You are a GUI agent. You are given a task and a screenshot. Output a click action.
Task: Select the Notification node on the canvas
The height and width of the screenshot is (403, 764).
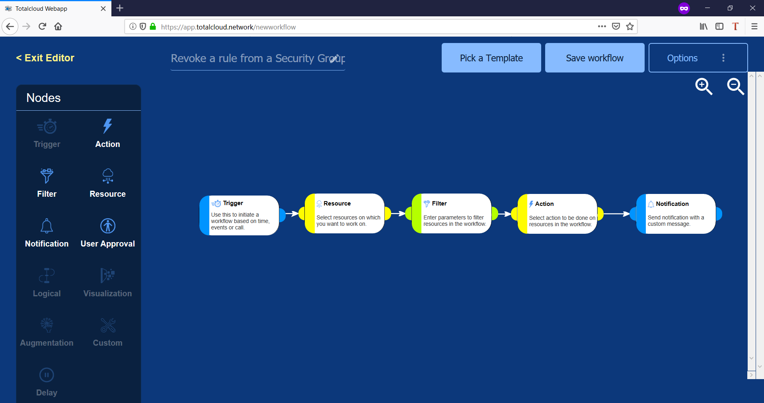676,214
